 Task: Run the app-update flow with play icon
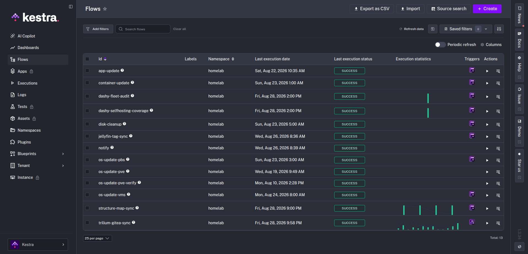(487, 71)
